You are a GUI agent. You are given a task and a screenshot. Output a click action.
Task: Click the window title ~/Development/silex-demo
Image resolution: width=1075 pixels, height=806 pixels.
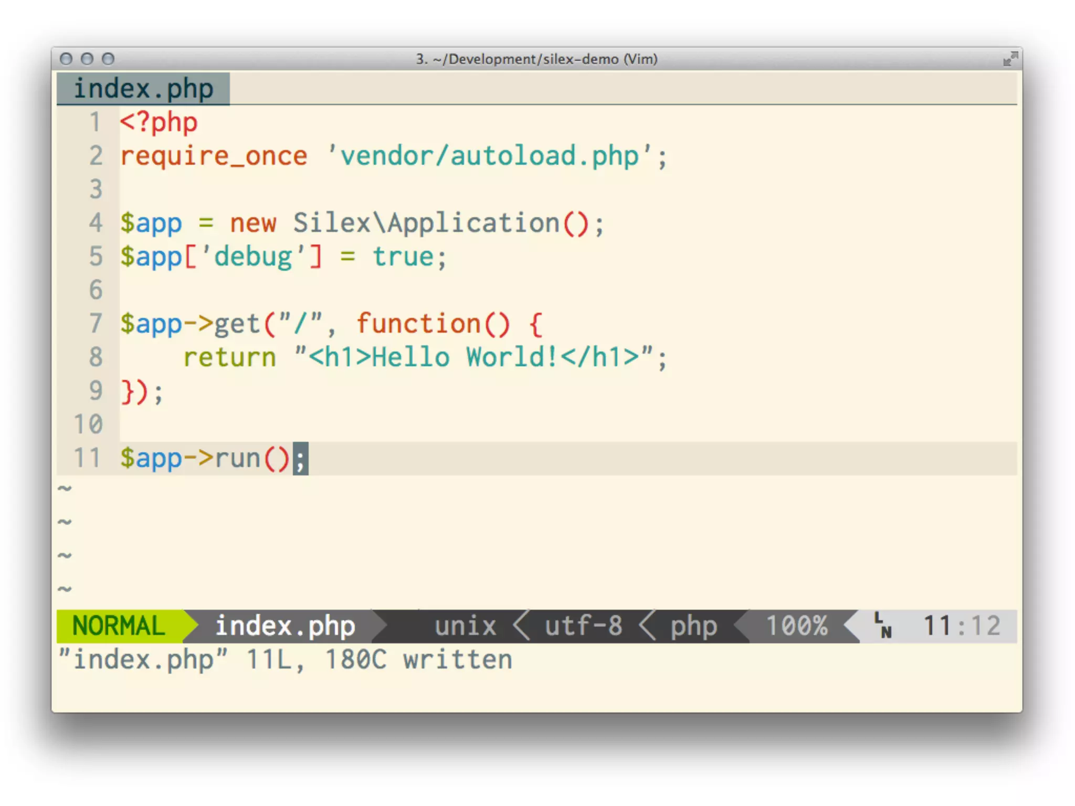pos(536,59)
